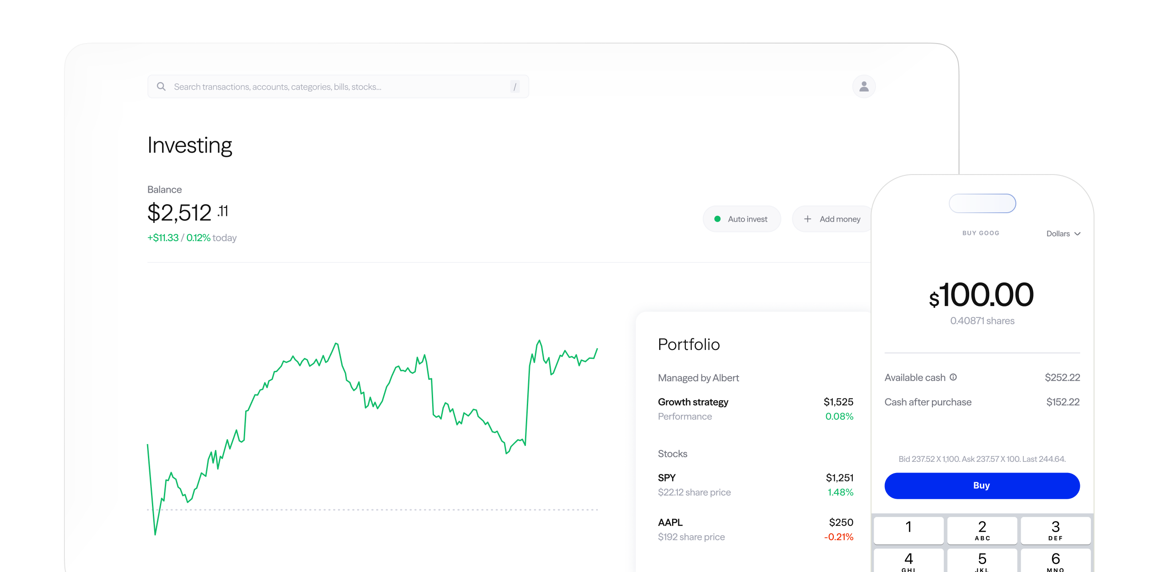The height and width of the screenshot is (572, 1162).
Task: Click the Available cash info icon
Action: tap(953, 377)
